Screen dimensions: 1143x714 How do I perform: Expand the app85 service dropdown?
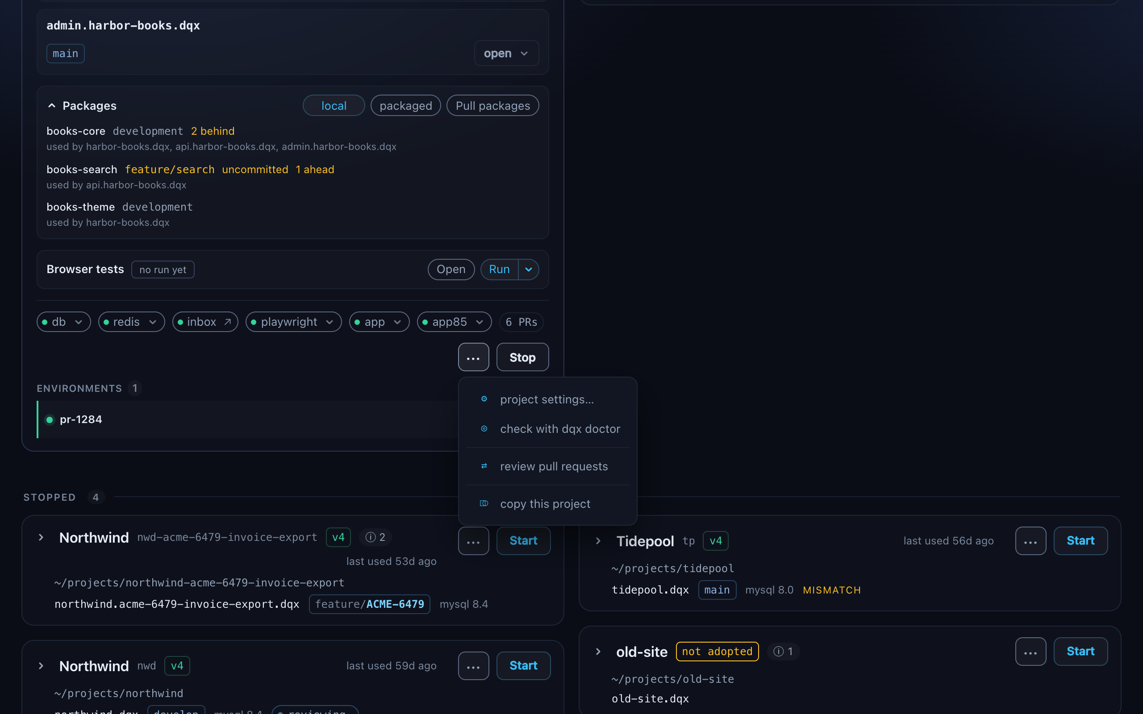pos(454,322)
